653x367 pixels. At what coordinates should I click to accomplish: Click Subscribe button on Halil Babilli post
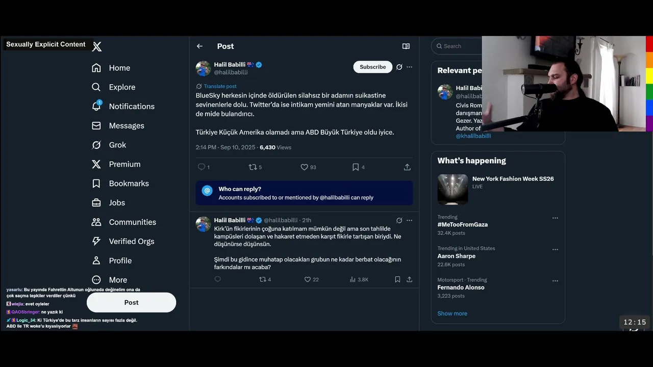(x=372, y=67)
